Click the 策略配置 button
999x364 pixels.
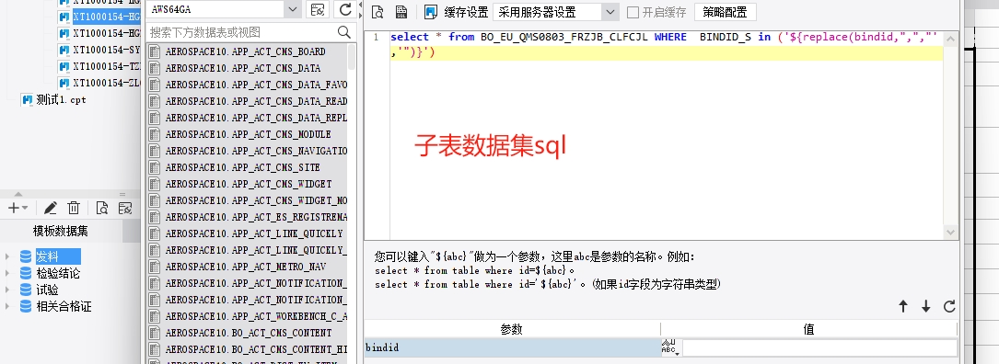(725, 12)
